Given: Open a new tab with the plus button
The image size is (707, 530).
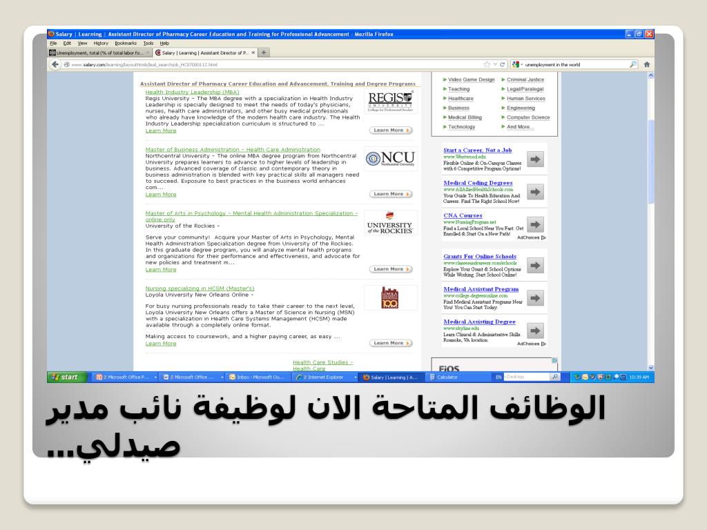Looking at the screenshot, I should point(264,52).
